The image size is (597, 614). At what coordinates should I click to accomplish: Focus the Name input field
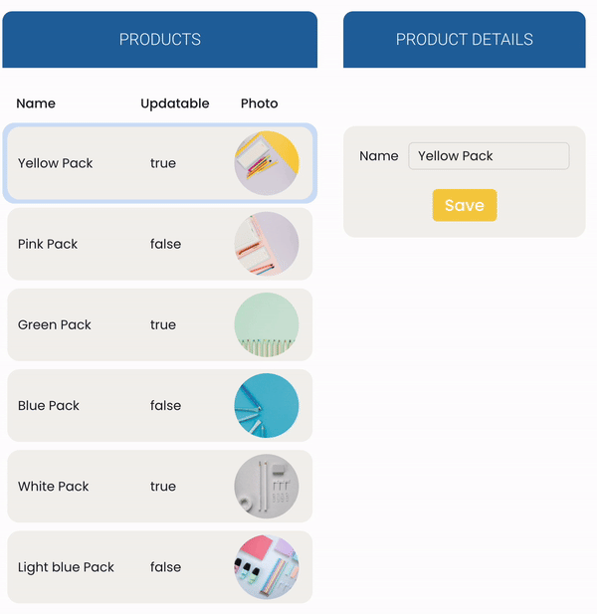[x=489, y=156]
